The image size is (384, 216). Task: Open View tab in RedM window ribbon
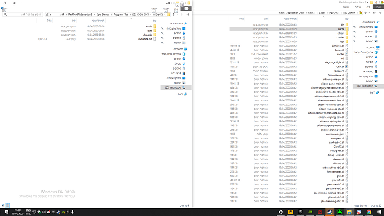[346, 7]
